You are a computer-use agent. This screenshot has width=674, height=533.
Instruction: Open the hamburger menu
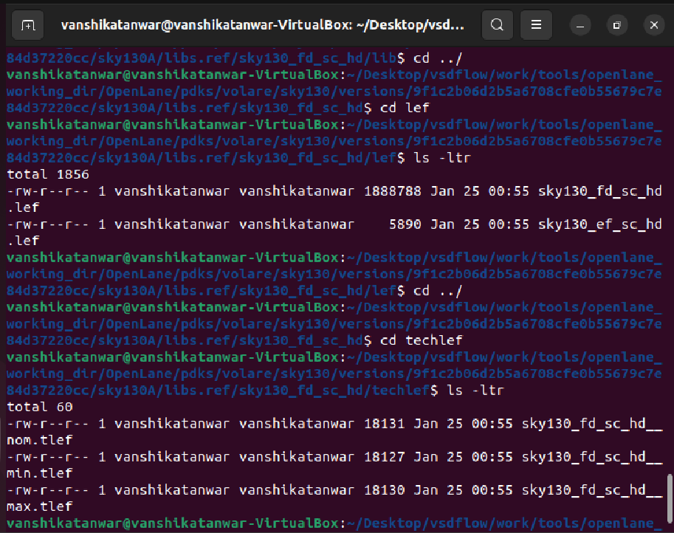(x=535, y=24)
